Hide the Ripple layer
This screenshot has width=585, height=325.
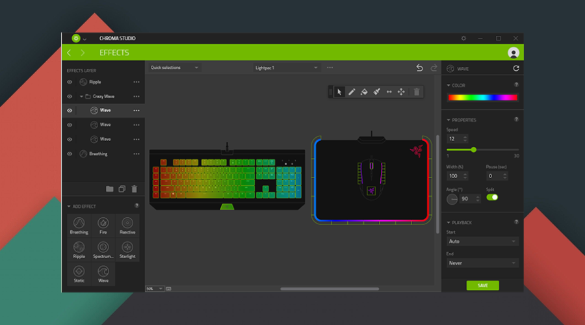coord(70,82)
